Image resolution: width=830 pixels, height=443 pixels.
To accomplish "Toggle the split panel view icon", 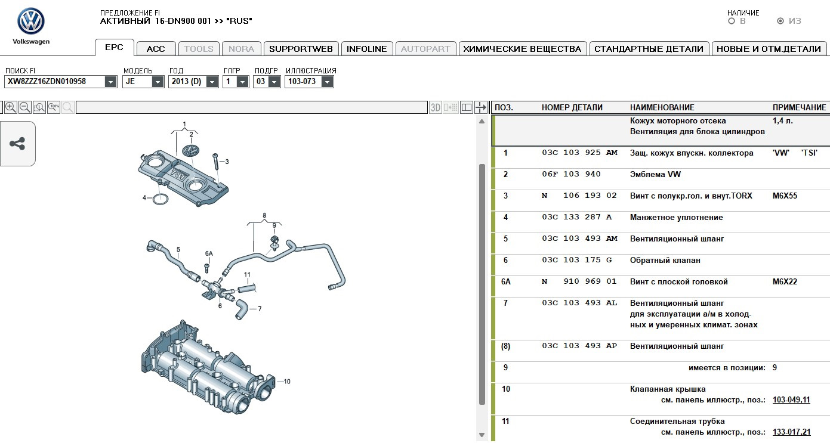I will (467, 107).
